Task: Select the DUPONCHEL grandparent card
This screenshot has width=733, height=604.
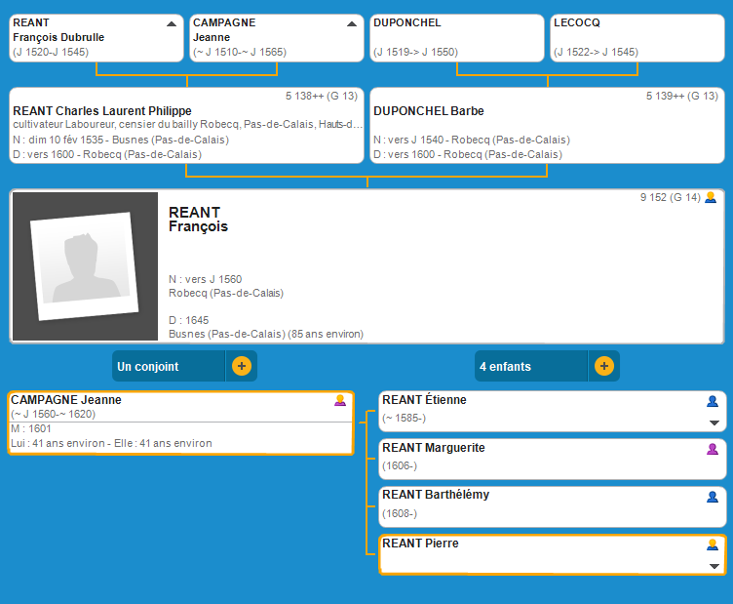Action: tap(456, 37)
